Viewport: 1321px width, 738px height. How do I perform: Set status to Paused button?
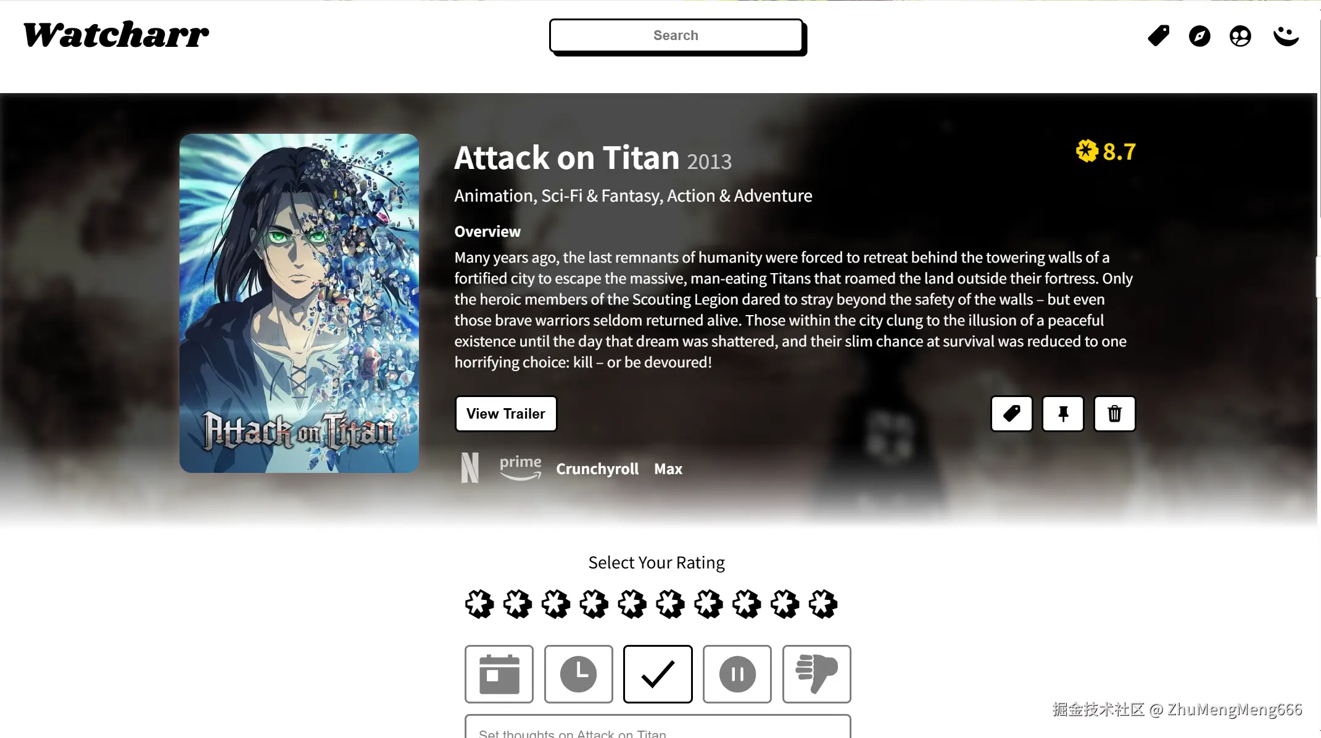click(x=737, y=674)
